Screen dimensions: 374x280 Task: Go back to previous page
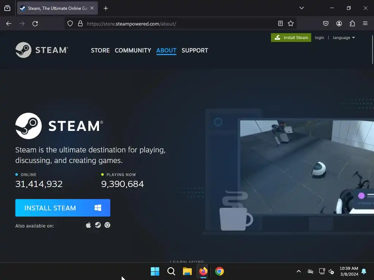pyautogui.click(x=9, y=24)
